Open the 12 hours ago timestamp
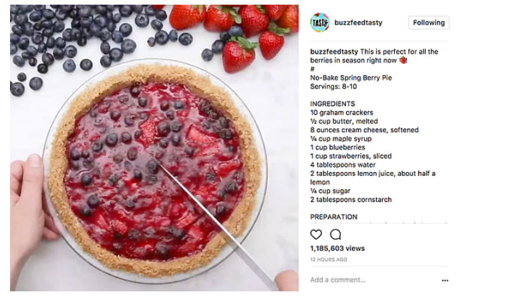 coord(329,259)
